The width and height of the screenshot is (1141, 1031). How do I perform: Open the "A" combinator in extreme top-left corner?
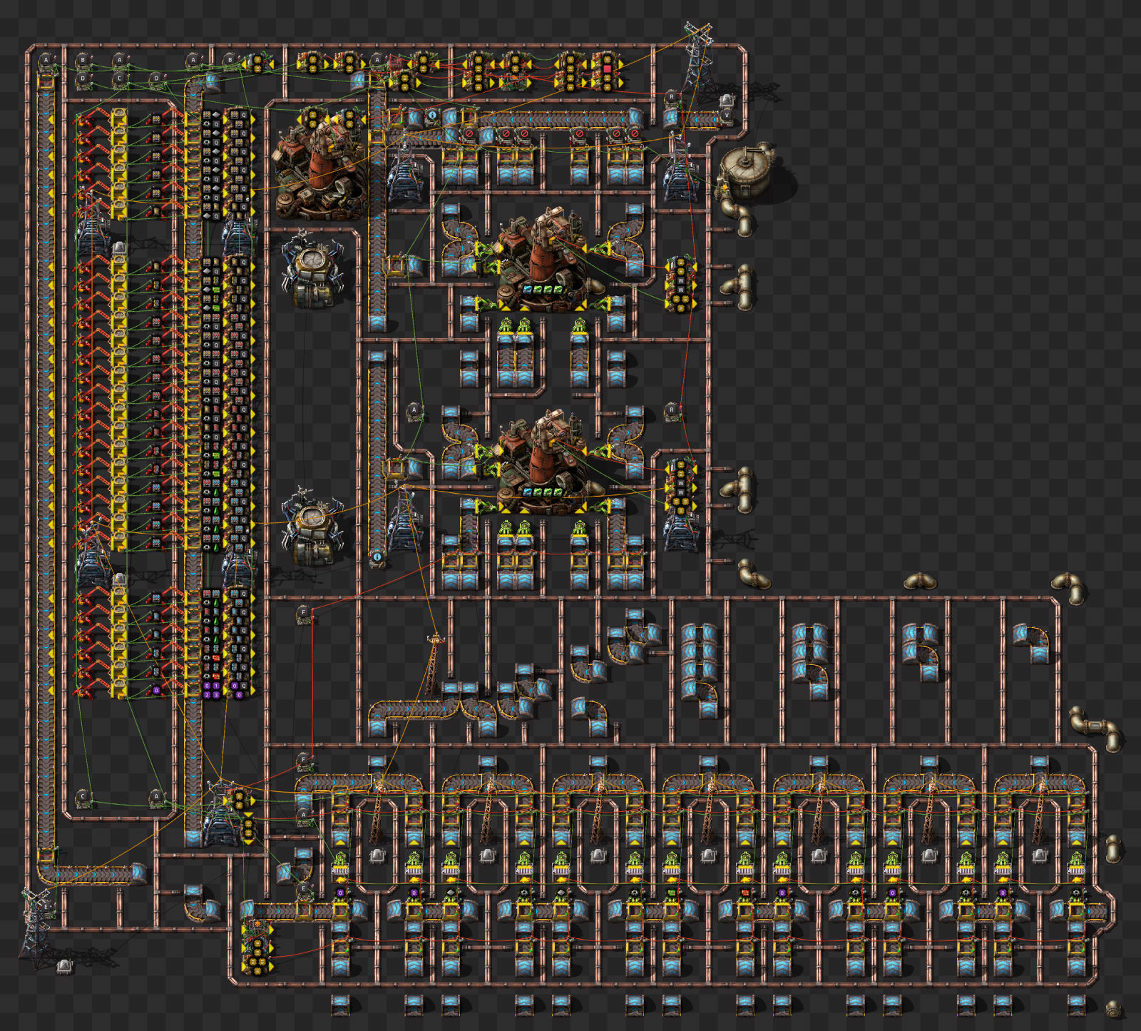pos(46,61)
